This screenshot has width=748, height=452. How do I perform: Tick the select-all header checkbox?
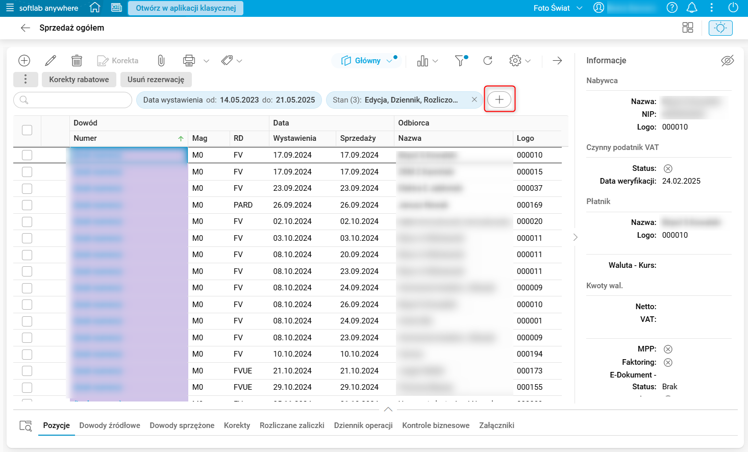point(27,130)
